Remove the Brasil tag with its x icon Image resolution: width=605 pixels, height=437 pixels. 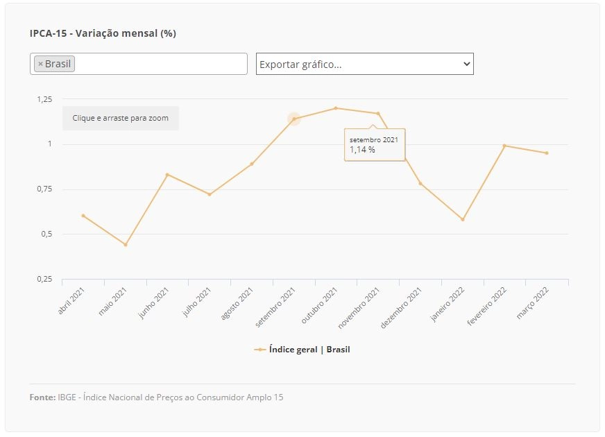pos(40,64)
